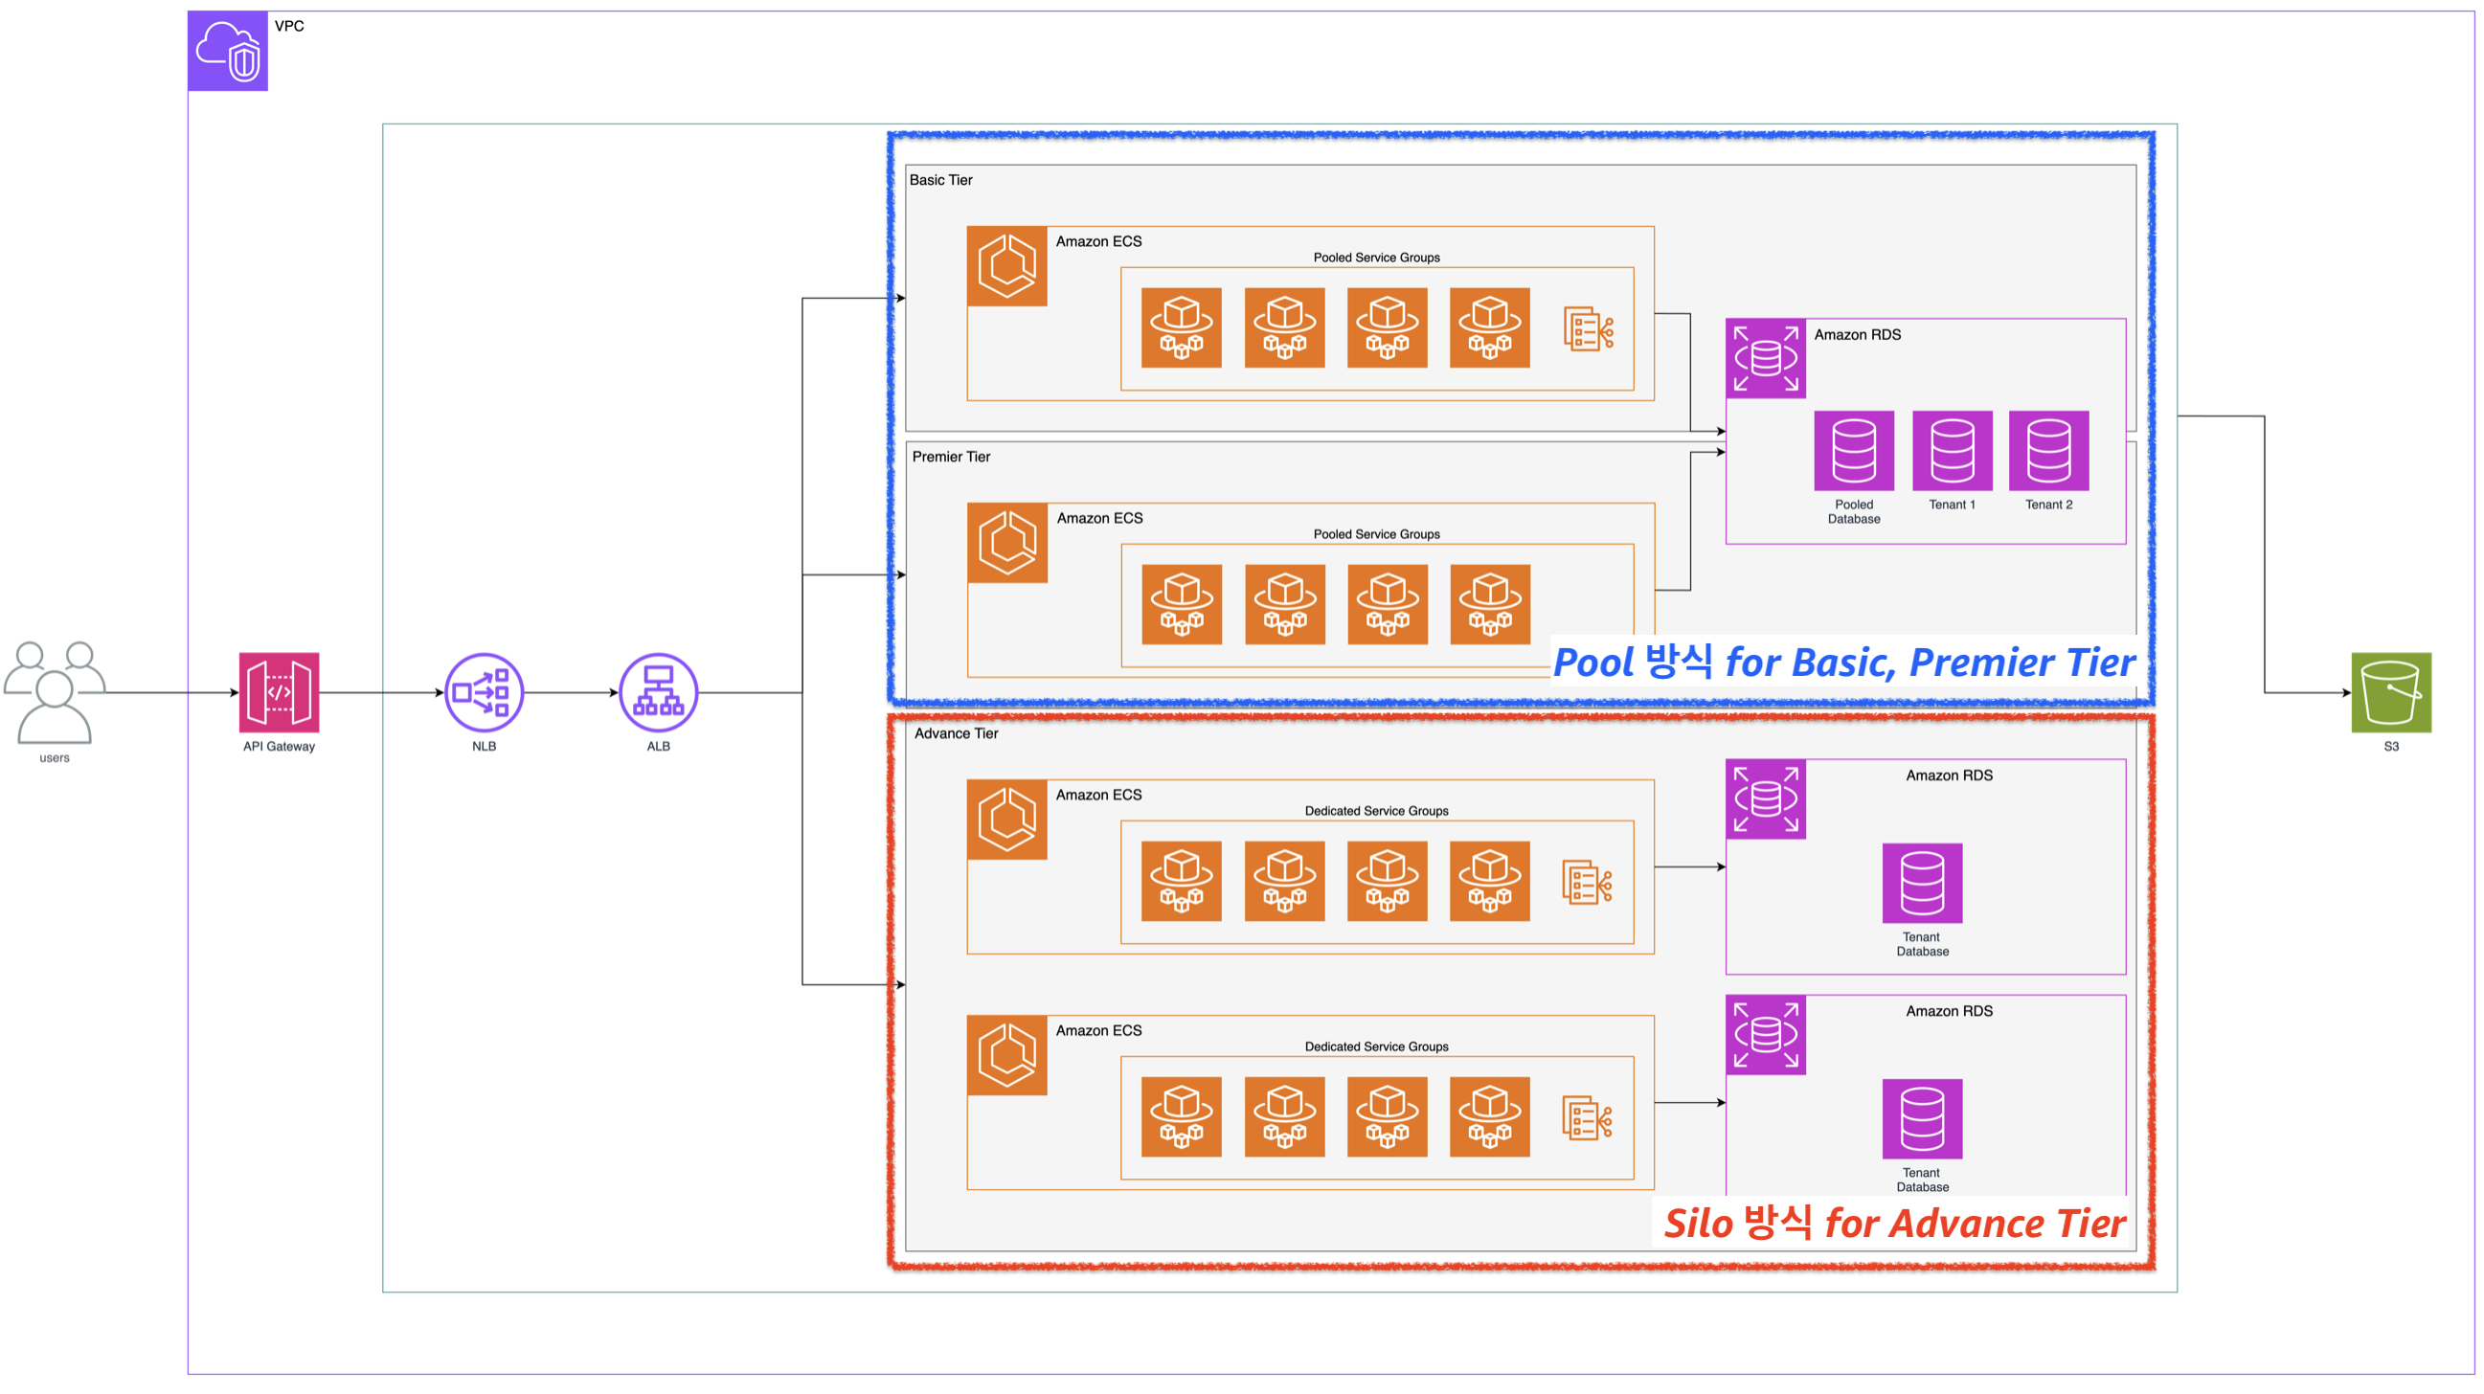
Task: Click the Premier Tier label
Action: [x=951, y=457]
